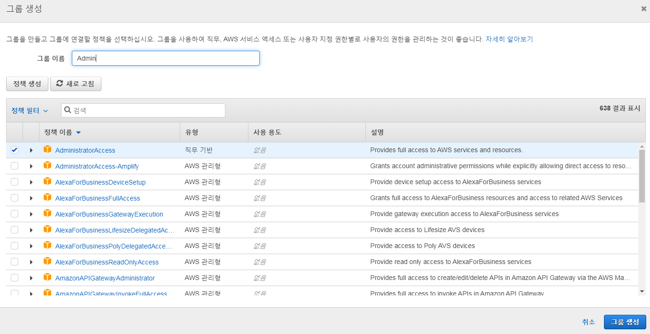
Task: Click the 검색 policy search field
Action: [143, 110]
